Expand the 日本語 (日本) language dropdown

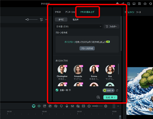point(79,26)
